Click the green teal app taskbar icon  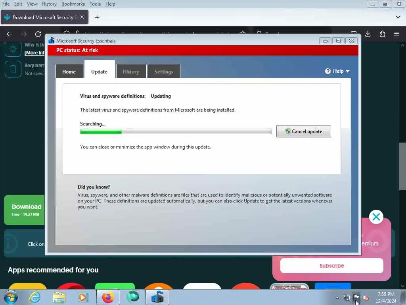pos(133,297)
